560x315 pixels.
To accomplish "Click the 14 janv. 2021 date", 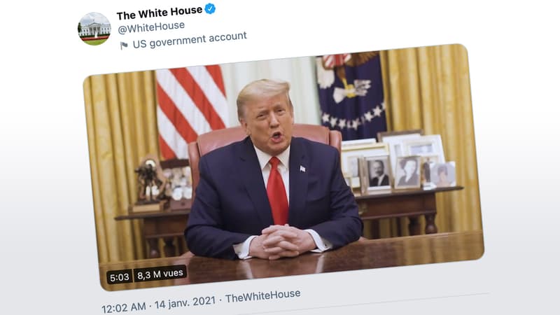I will 185,302.
